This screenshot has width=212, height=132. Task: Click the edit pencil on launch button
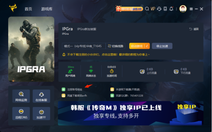147,46
